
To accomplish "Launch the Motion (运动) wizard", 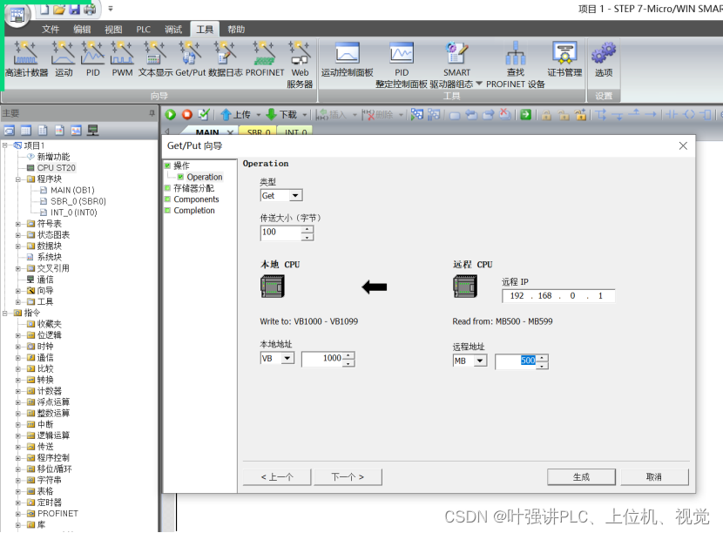I will pos(64,58).
